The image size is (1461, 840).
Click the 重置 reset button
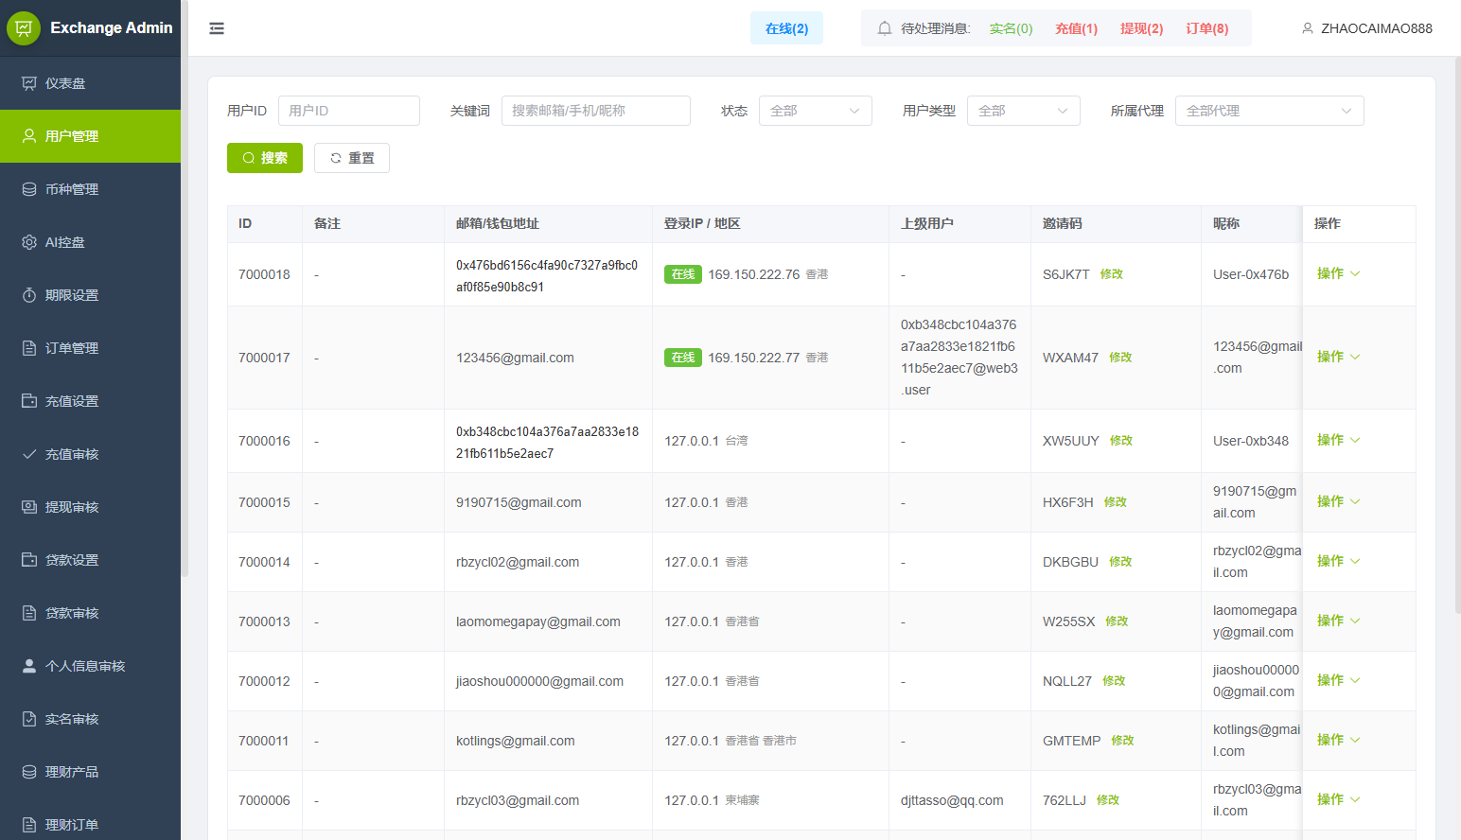352,158
